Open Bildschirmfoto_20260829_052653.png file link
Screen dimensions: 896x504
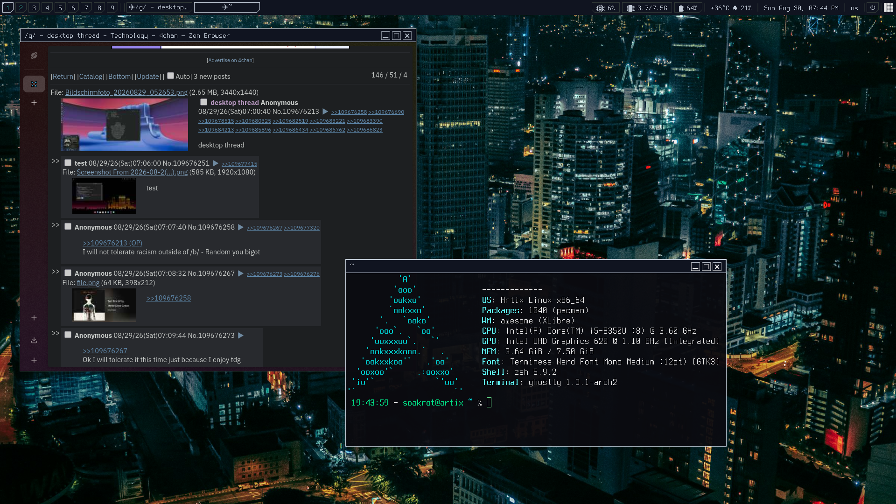pyautogui.click(x=126, y=92)
